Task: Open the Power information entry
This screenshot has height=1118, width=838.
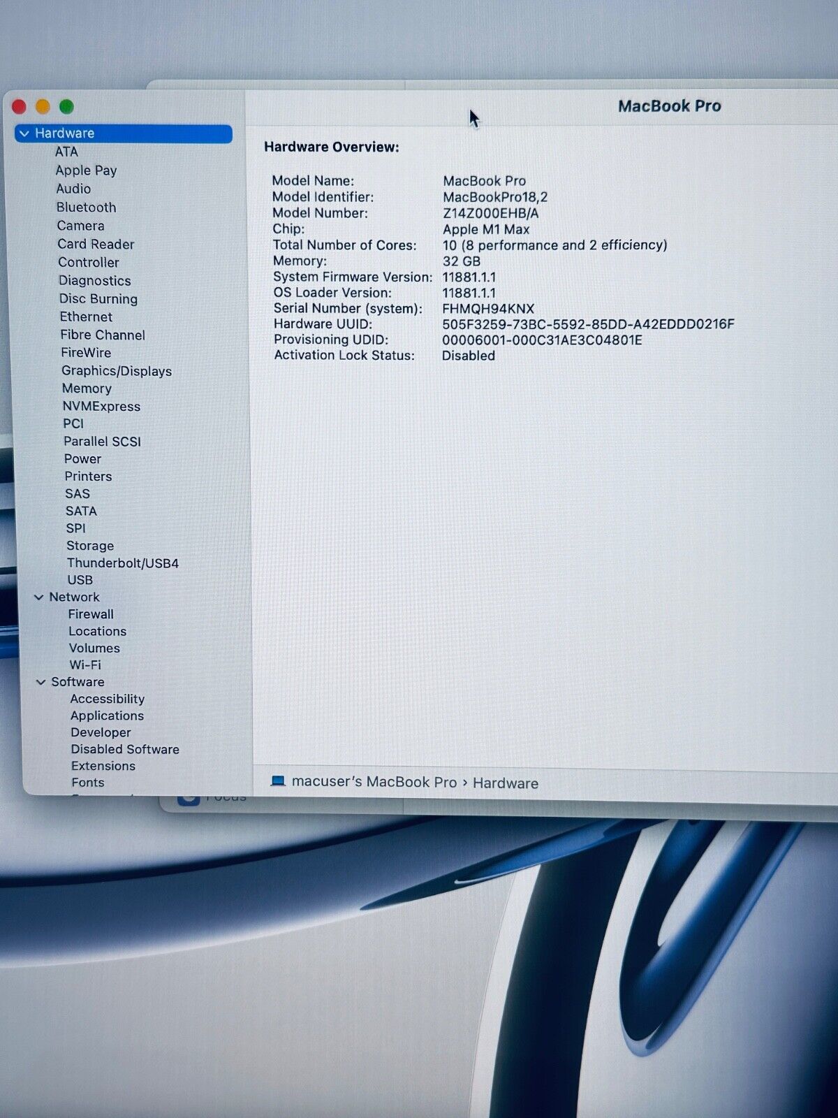Action: click(82, 459)
